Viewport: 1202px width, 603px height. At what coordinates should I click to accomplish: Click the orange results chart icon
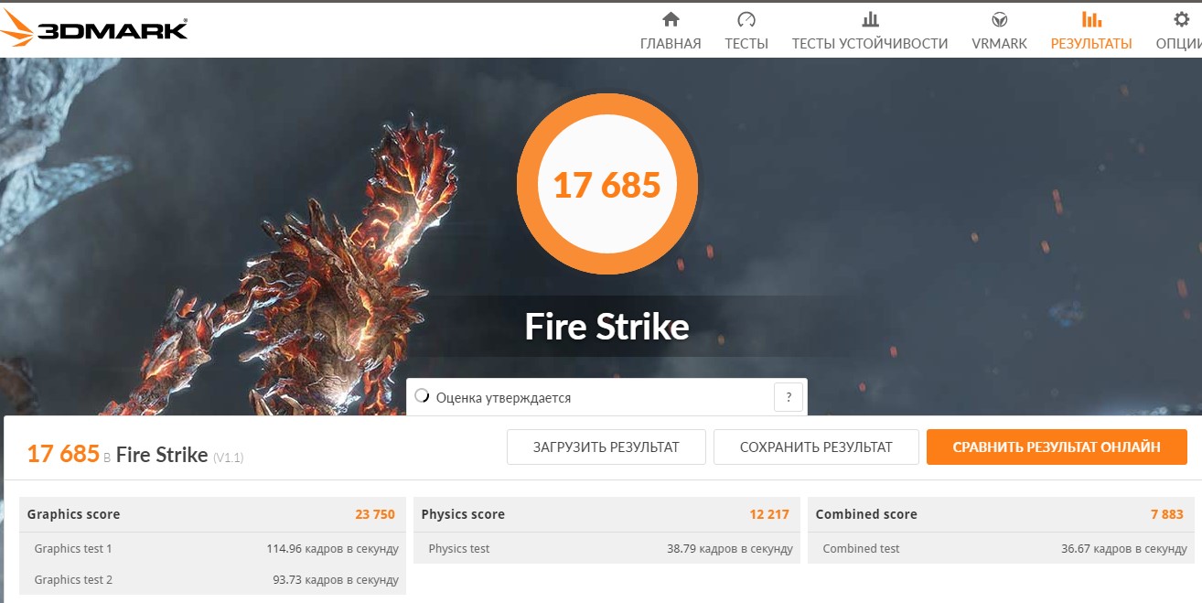point(1091,19)
